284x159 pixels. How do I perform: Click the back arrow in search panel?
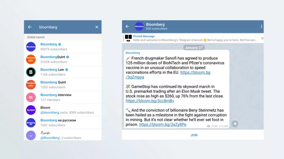pyautogui.click(x=30, y=27)
